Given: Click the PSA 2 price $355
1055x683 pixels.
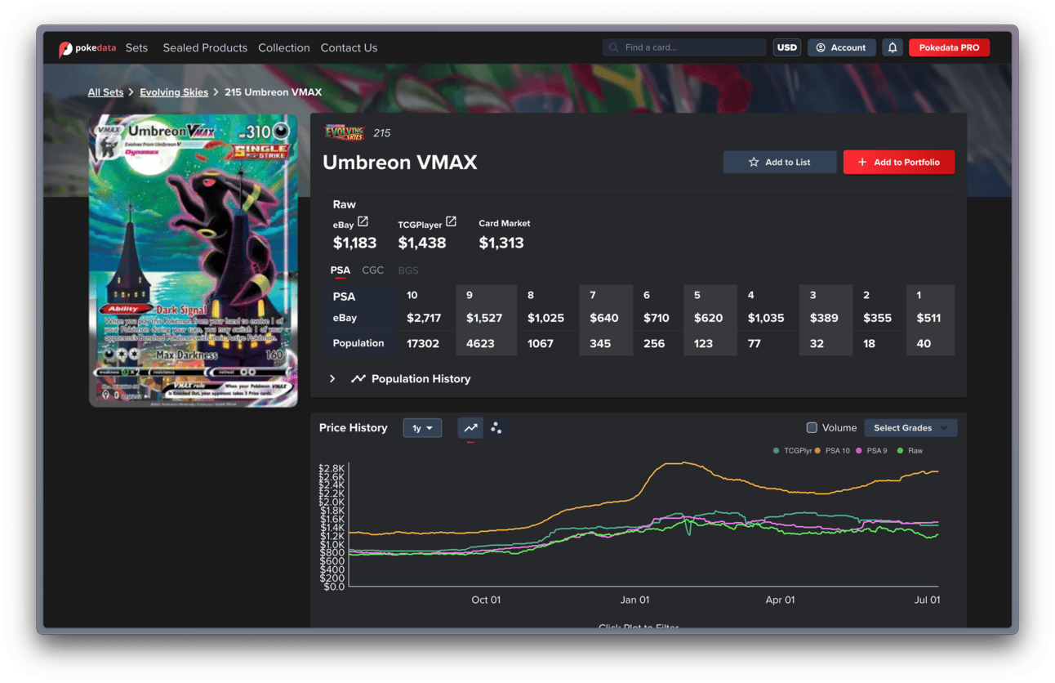Looking at the screenshot, I should [878, 318].
